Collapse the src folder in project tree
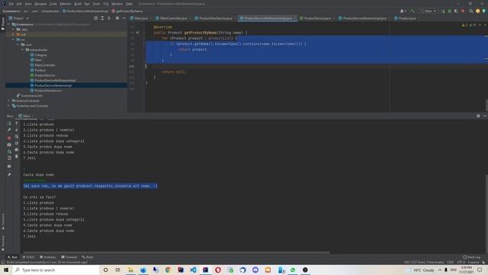488x275 pixels. pyautogui.click(x=14, y=40)
